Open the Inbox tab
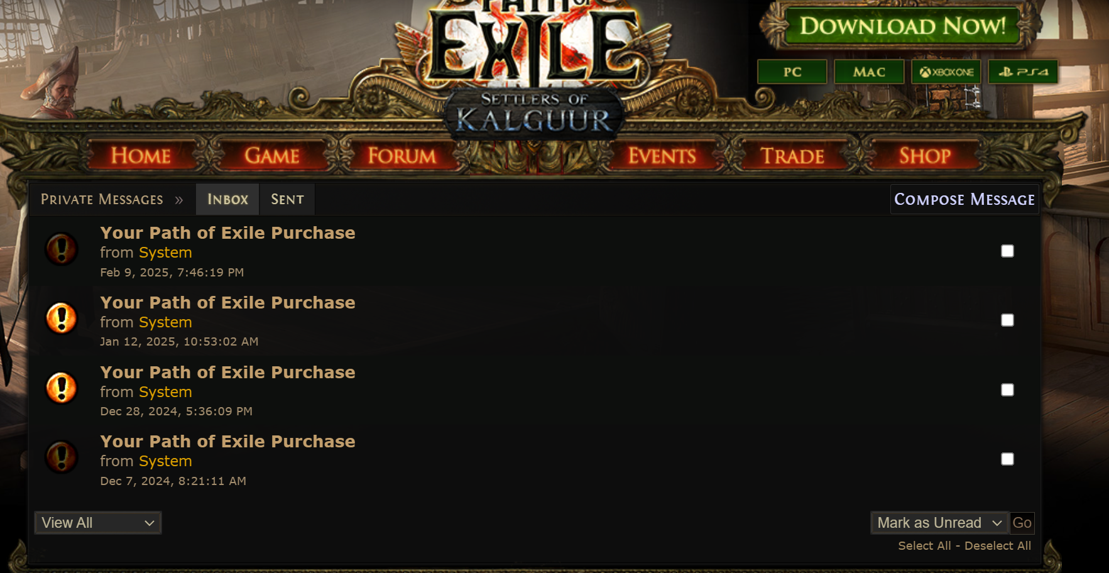Viewport: 1109px width, 573px height. click(227, 200)
